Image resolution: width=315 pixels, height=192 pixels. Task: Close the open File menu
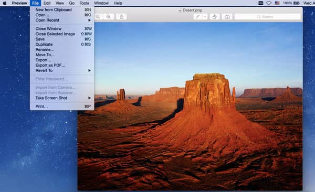35,3
